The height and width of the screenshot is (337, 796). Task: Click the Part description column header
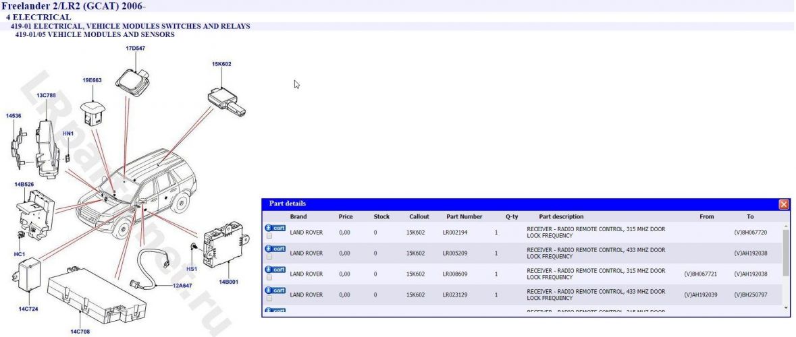[x=562, y=216]
